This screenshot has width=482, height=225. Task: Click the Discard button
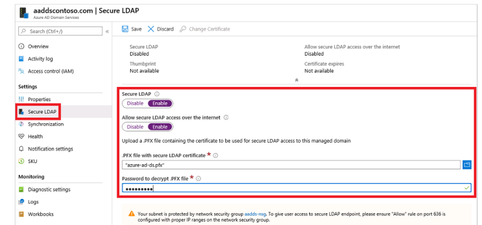coord(161,29)
